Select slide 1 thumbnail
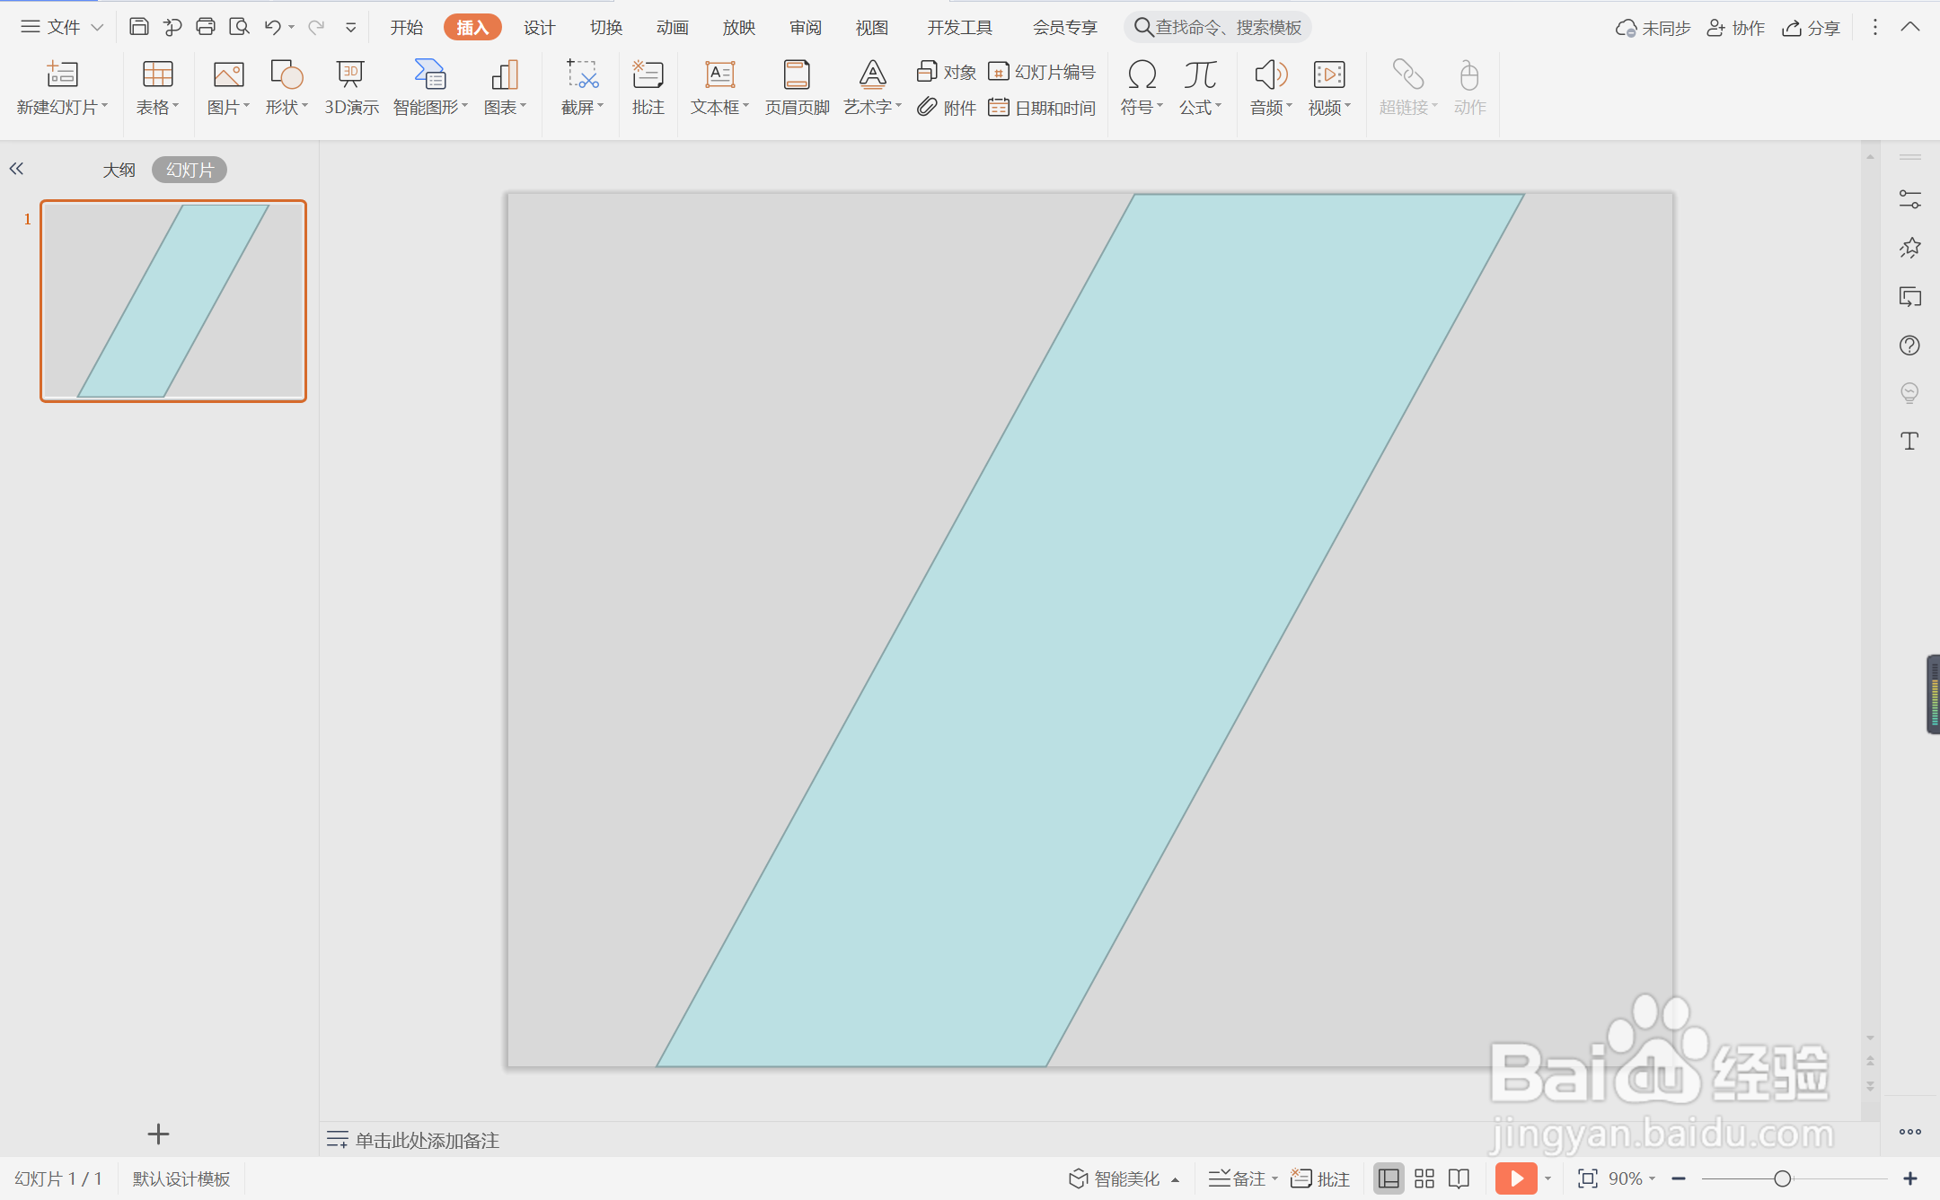This screenshot has height=1200, width=1940. 173,301
